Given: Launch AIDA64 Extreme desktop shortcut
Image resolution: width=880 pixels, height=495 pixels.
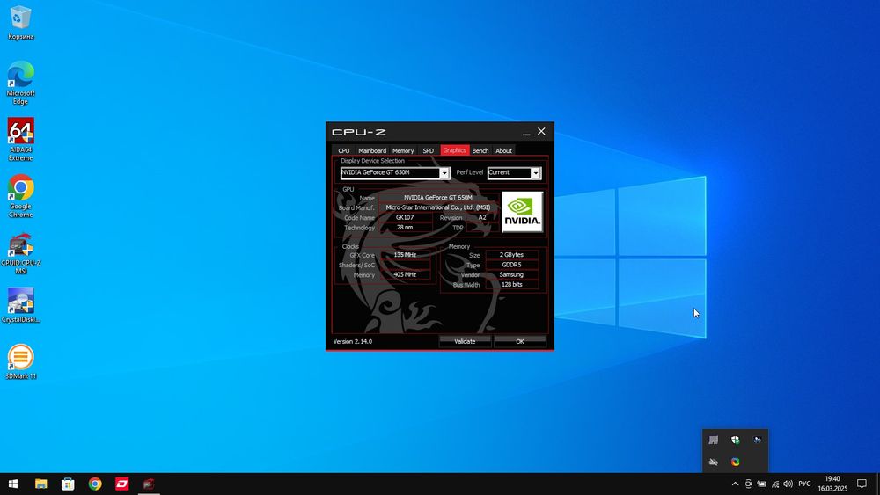Looking at the screenshot, I should click(x=21, y=139).
